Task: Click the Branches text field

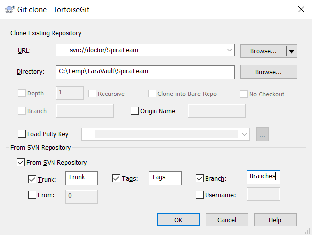Action: coord(263,177)
